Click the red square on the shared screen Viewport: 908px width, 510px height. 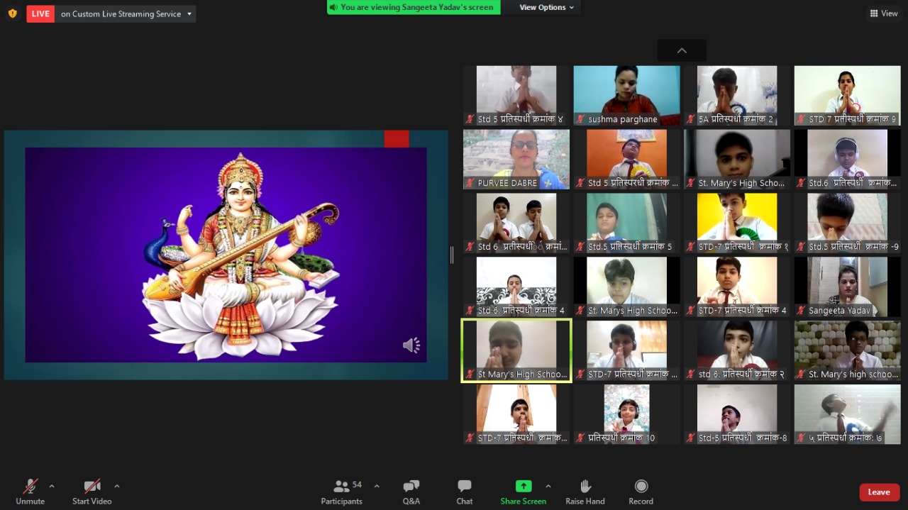[397, 139]
